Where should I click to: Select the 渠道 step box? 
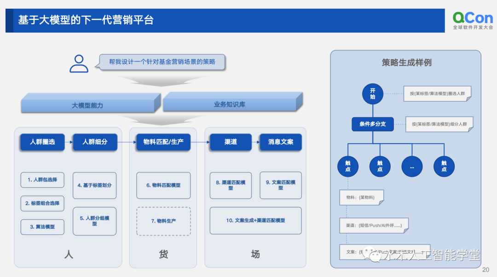coord(231,142)
